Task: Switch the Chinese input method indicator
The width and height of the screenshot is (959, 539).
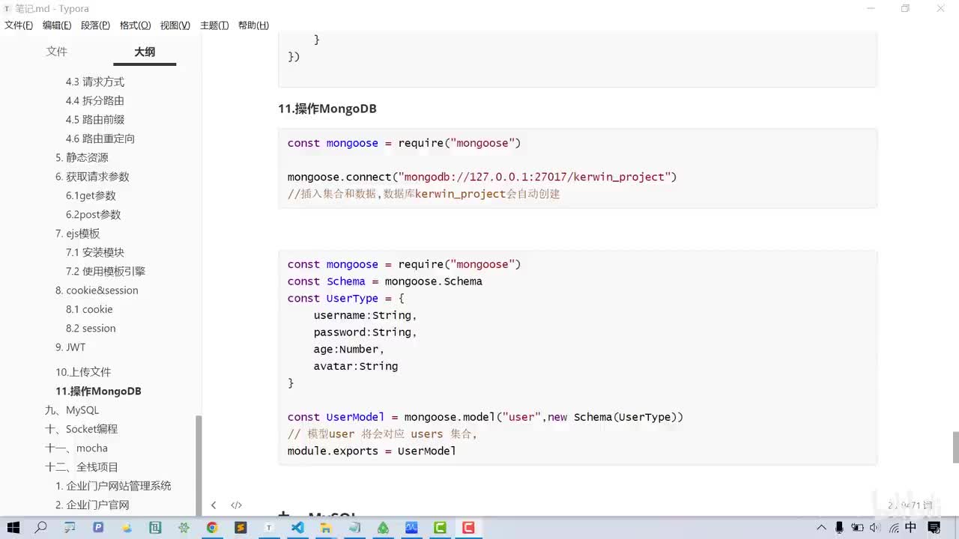Action: coord(911,528)
